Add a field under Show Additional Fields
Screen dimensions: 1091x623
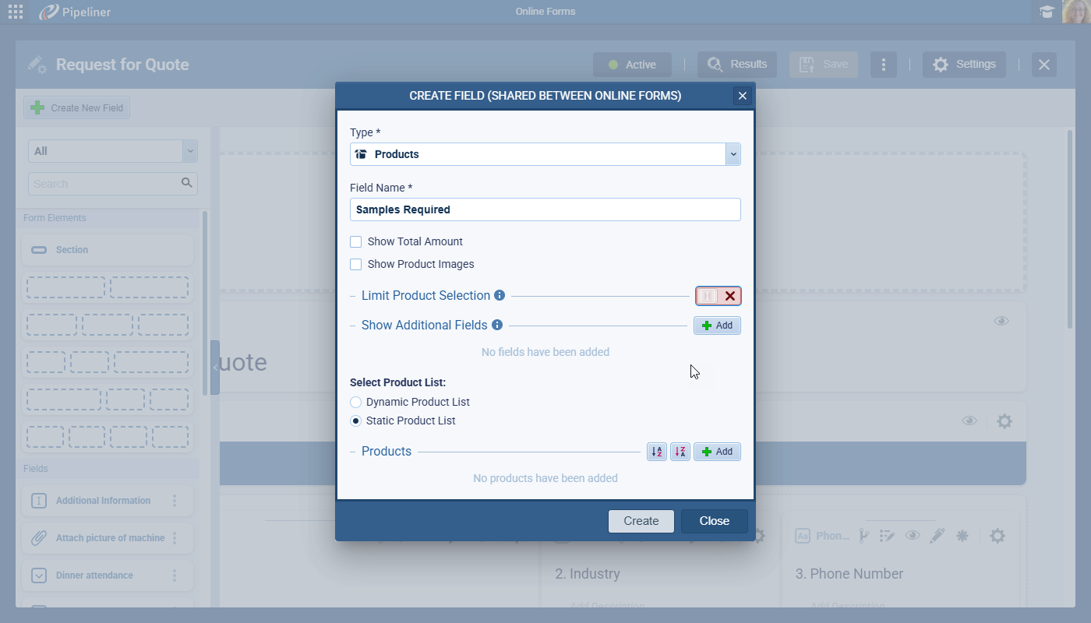point(717,326)
